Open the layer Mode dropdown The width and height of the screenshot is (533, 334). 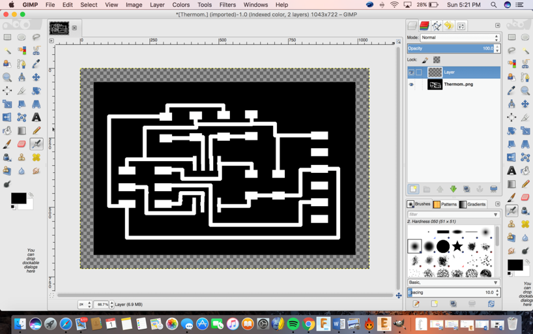tap(460, 37)
